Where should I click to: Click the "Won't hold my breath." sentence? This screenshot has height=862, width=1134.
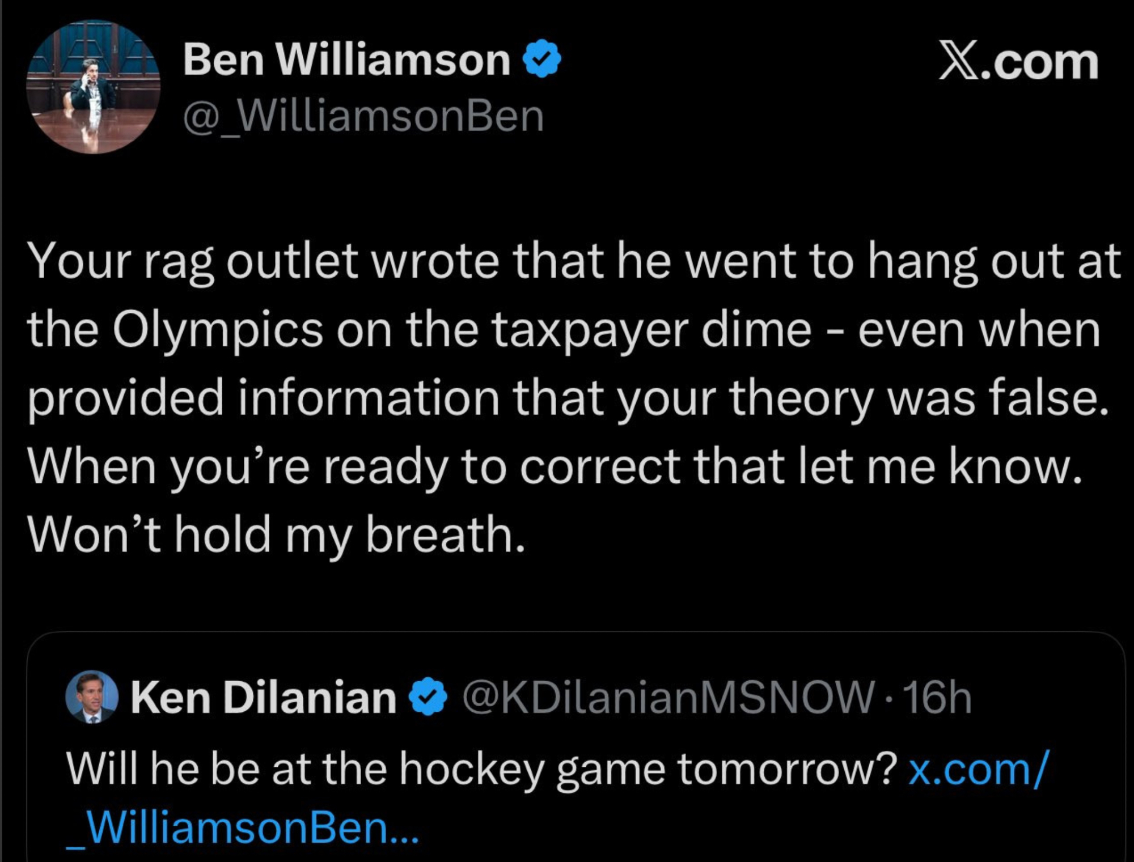click(x=276, y=534)
